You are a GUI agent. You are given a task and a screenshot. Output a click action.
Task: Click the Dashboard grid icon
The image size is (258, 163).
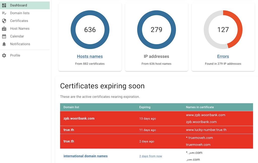[x=4, y=5]
